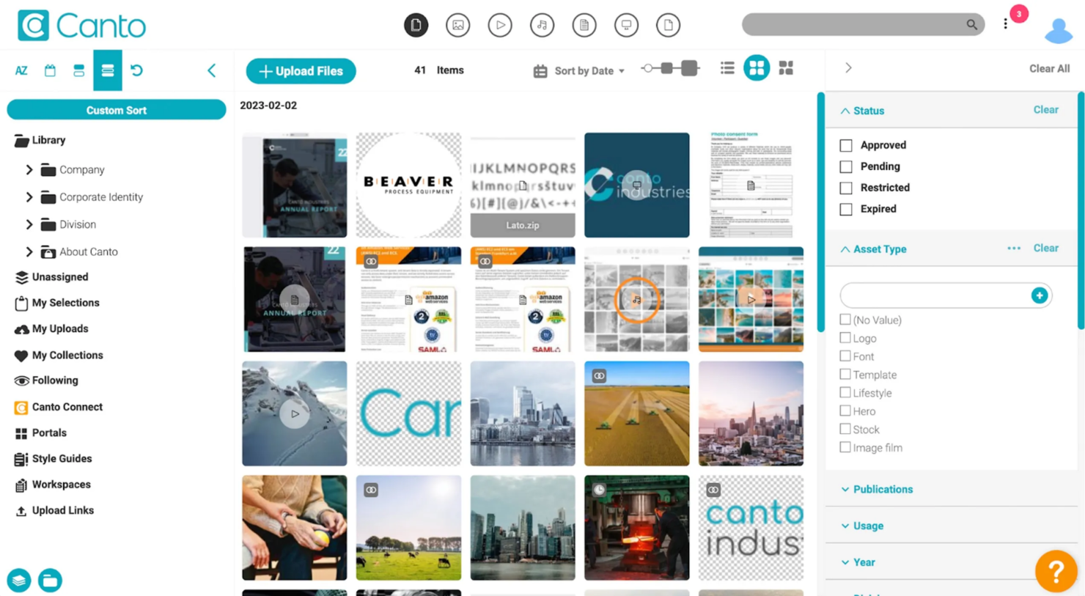Refresh the folder tree
This screenshot has width=1085, height=596.
tap(136, 70)
